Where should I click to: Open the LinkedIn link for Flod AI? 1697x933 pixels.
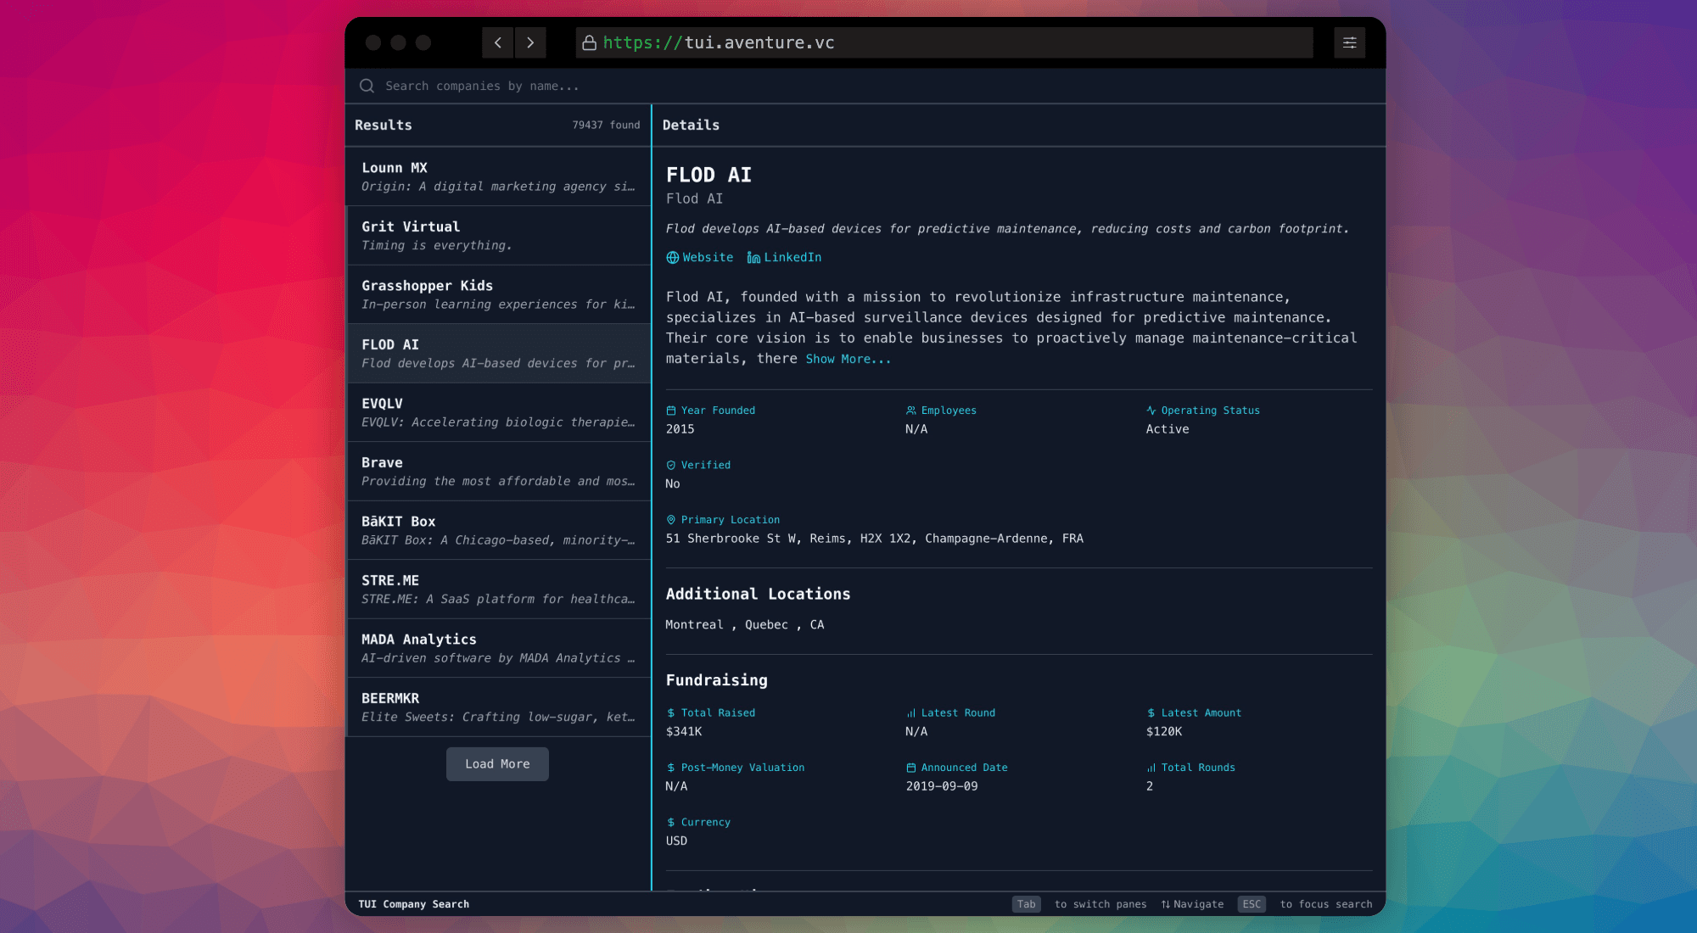coord(792,258)
